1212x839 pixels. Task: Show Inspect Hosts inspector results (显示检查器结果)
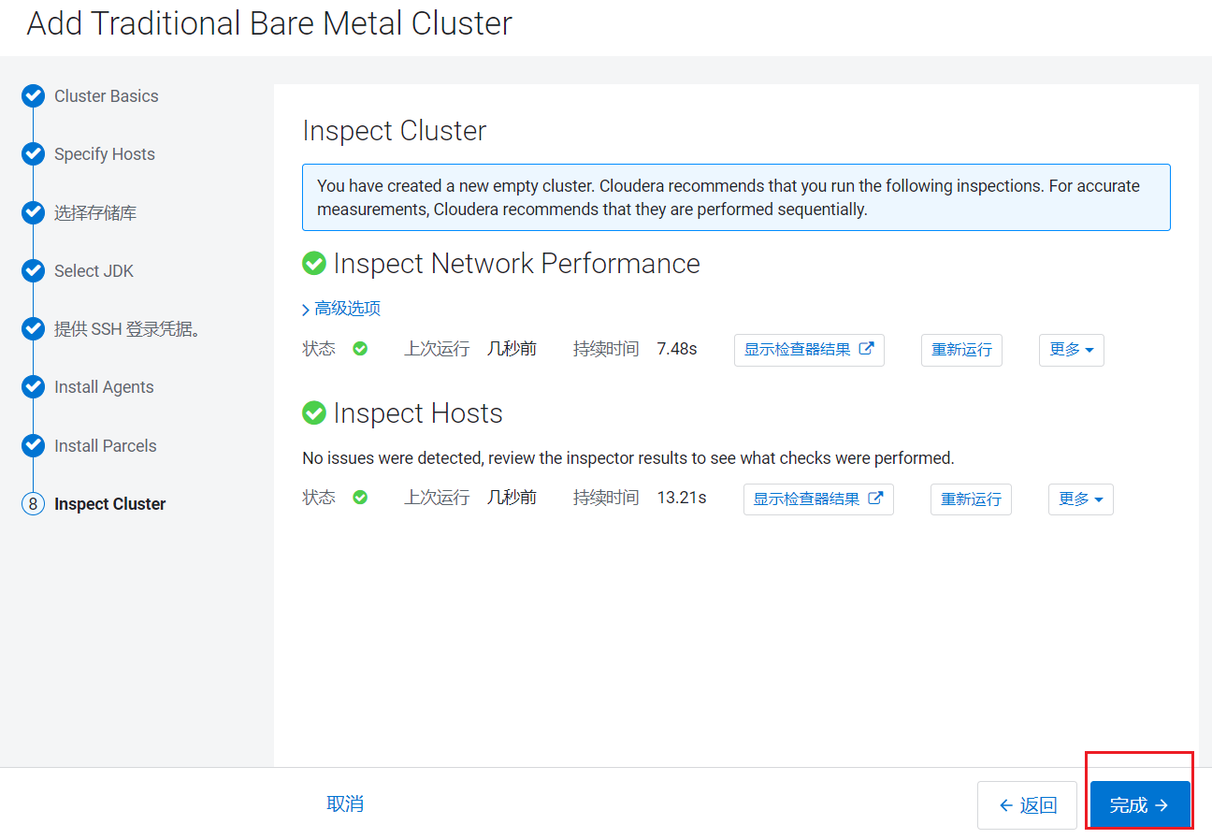pos(818,499)
